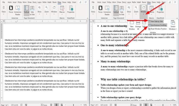The height and width of the screenshot is (106, 179).
Task: Toggle View Side by Side option
Action: tap(157, 22)
